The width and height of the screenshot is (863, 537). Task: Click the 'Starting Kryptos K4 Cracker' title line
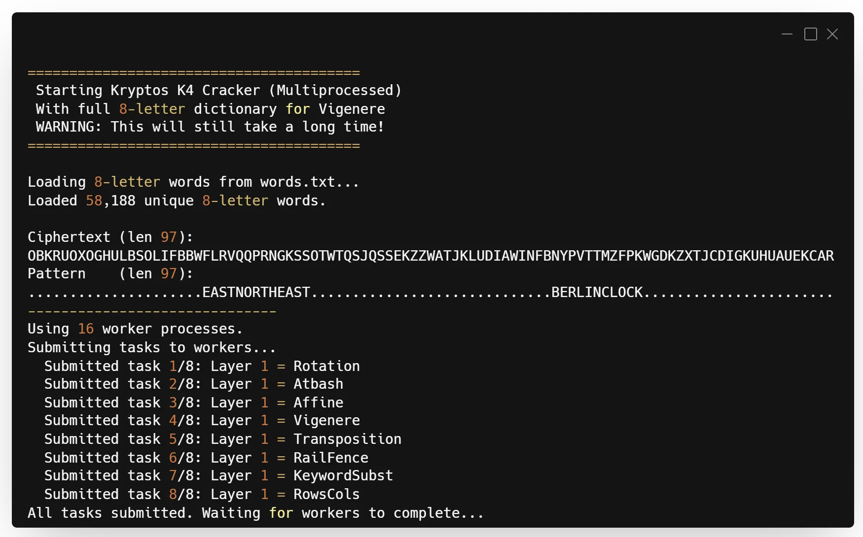[218, 90]
